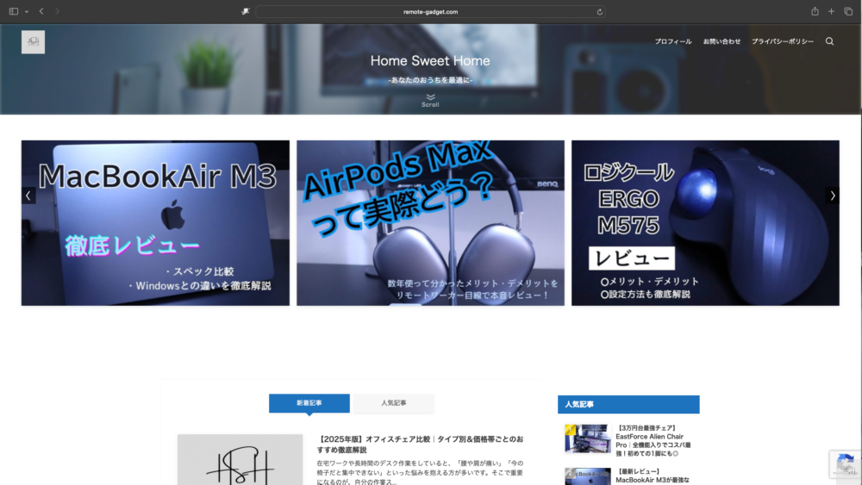The image size is (862, 485).
Task: Show previous slide with left carousel arrow
Action: (28, 196)
